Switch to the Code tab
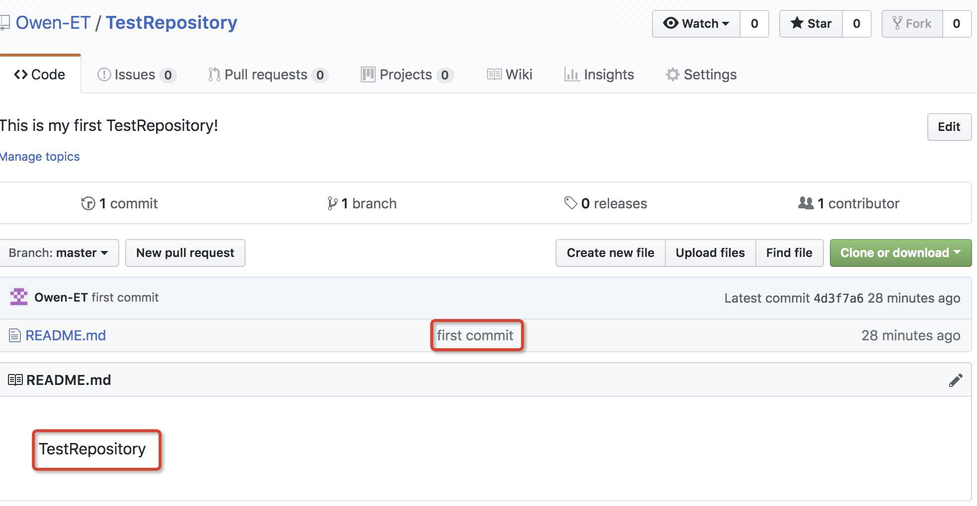Screen dimensions: 977x506 (40, 74)
